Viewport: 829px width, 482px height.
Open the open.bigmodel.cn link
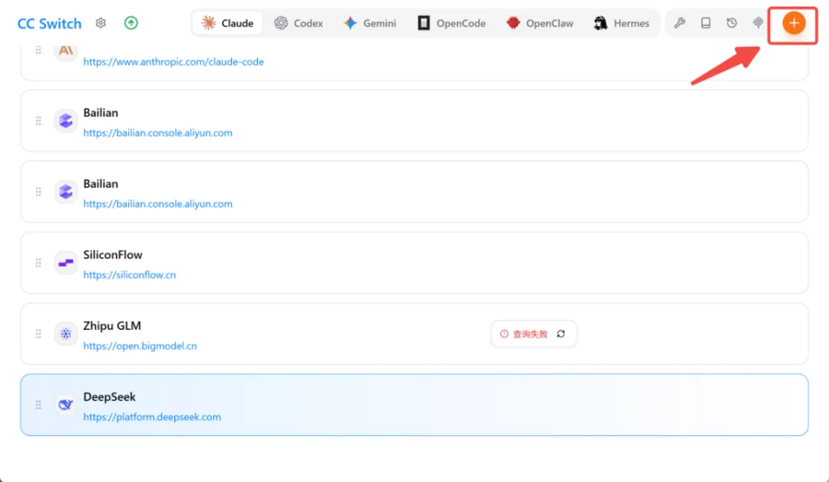[x=140, y=345]
